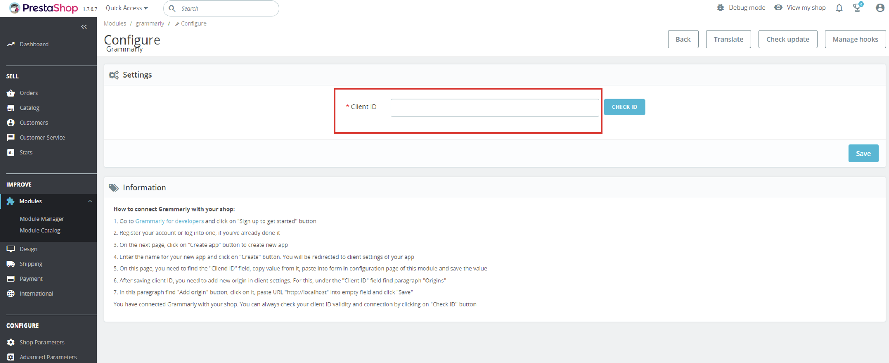Click the Payment card icon
Viewport: 889px width, 363px height.
tap(11, 279)
